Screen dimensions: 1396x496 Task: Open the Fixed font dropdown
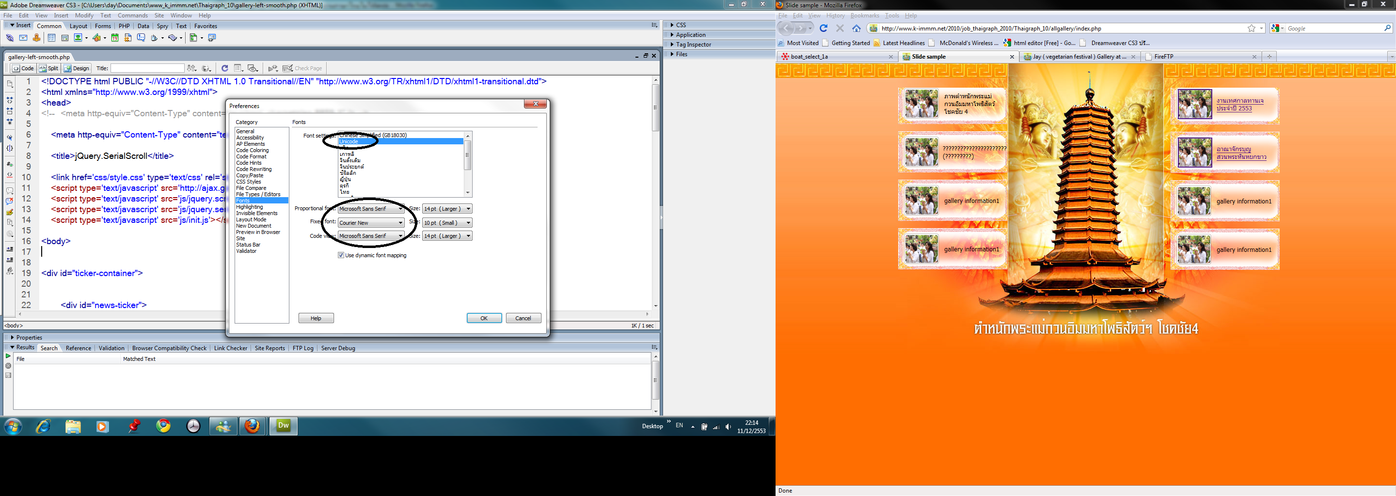pos(371,222)
